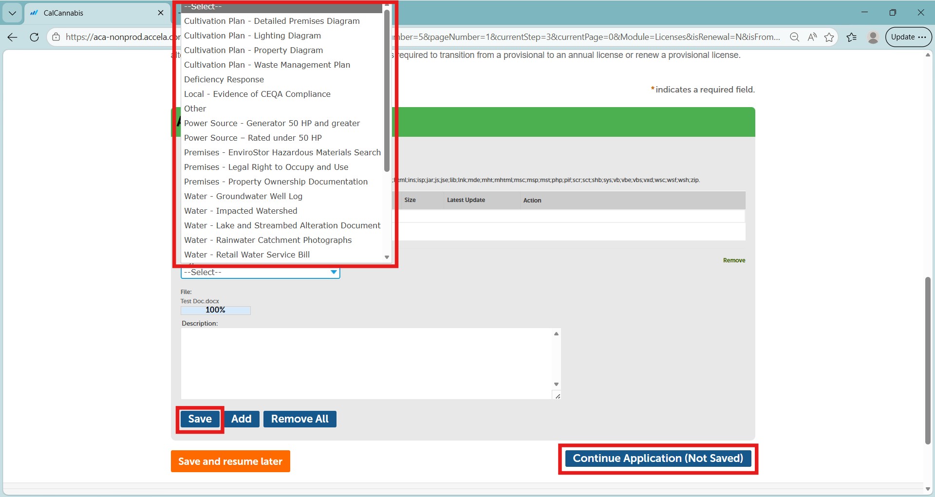Reload the page with the refresh icon

tap(34, 37)
